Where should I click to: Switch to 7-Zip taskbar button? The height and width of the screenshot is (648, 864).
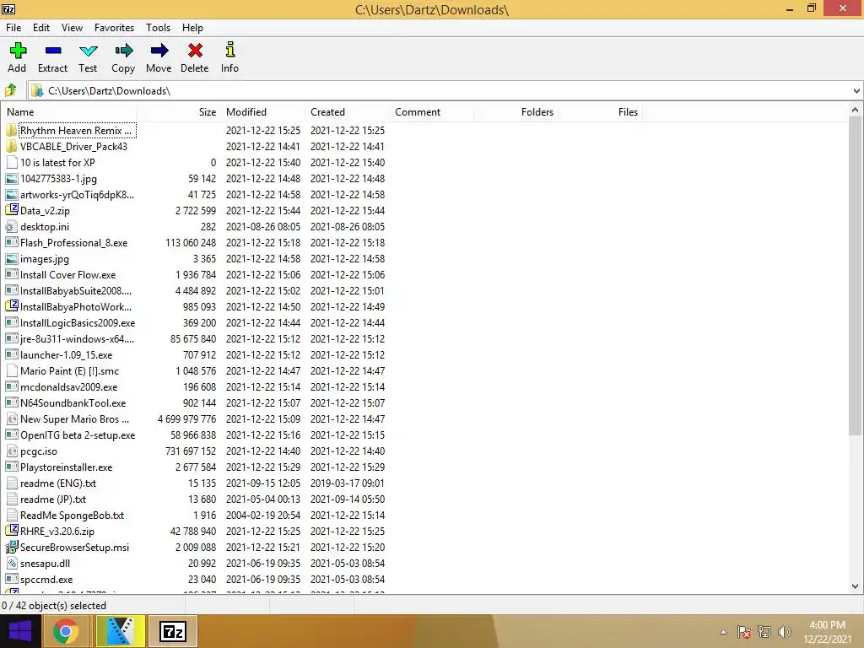172,631
